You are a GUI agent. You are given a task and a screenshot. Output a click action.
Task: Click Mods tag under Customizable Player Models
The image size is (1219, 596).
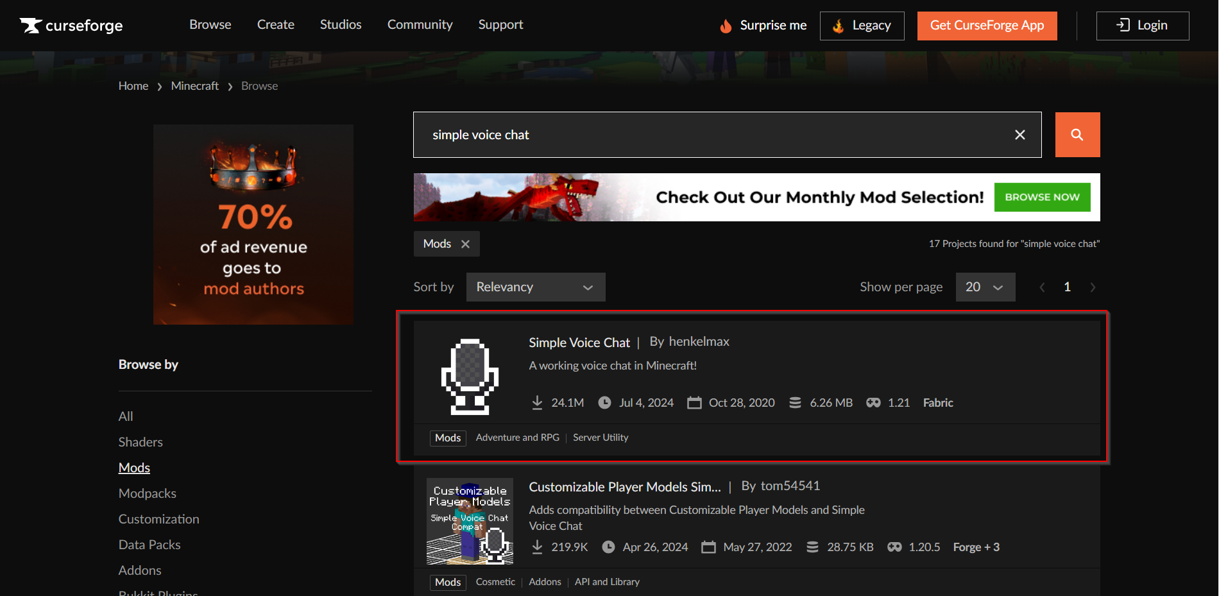[x=448, y=583]
